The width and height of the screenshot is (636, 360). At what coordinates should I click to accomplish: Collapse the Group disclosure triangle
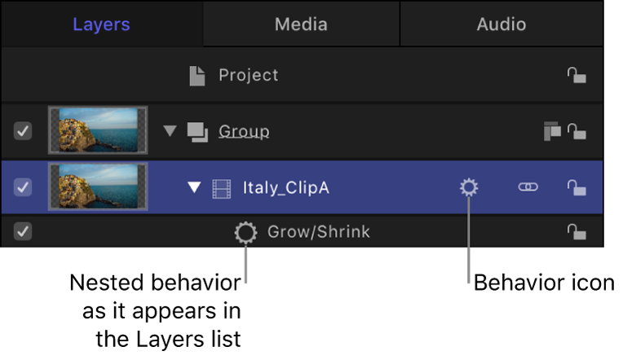[x=170, y=131]
